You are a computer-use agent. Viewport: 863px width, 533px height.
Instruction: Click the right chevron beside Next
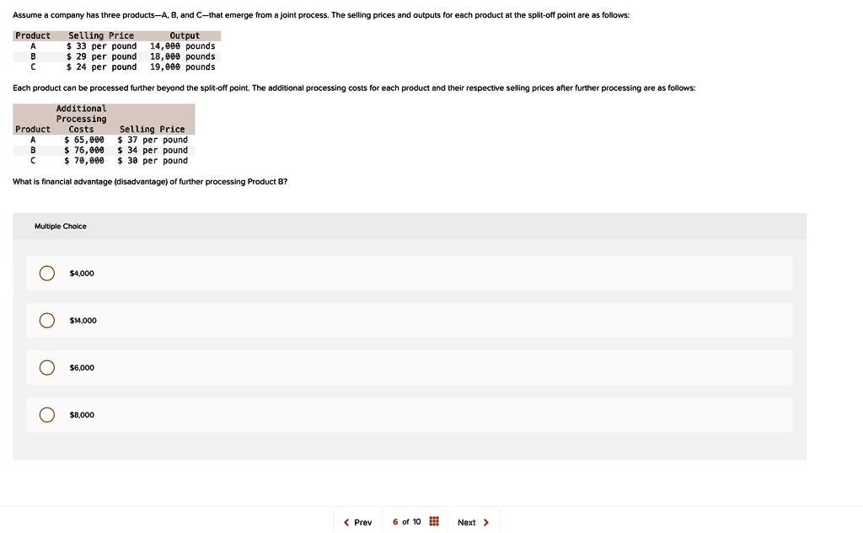pyautogui.click(x=486, y=523)
